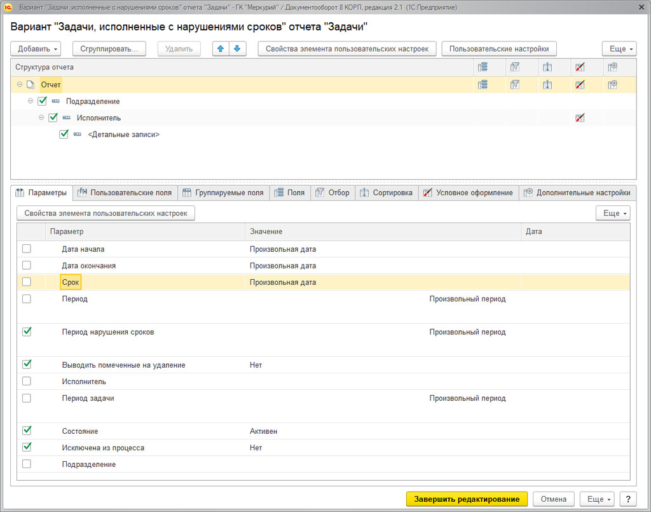Screen dimensions: 651x512
Task: Click additional settings gear icon in Отчет row
Action: click(612, 85)
